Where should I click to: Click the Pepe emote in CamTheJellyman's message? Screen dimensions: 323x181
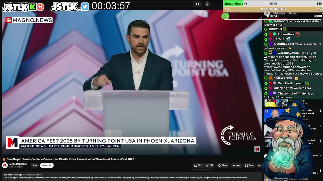(307, 83)
